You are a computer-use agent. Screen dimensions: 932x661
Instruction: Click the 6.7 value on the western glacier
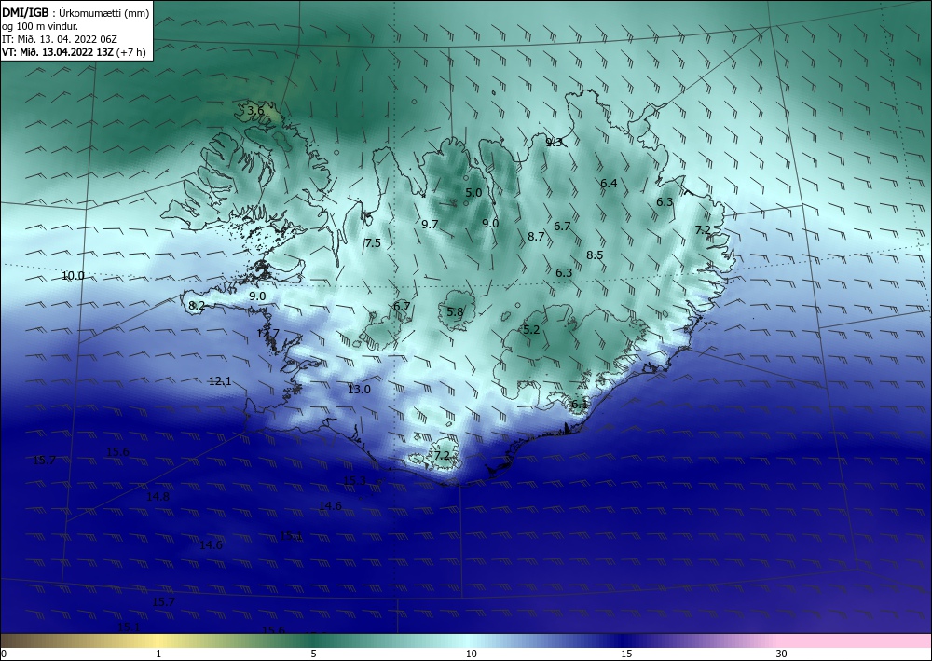[402, 306]
